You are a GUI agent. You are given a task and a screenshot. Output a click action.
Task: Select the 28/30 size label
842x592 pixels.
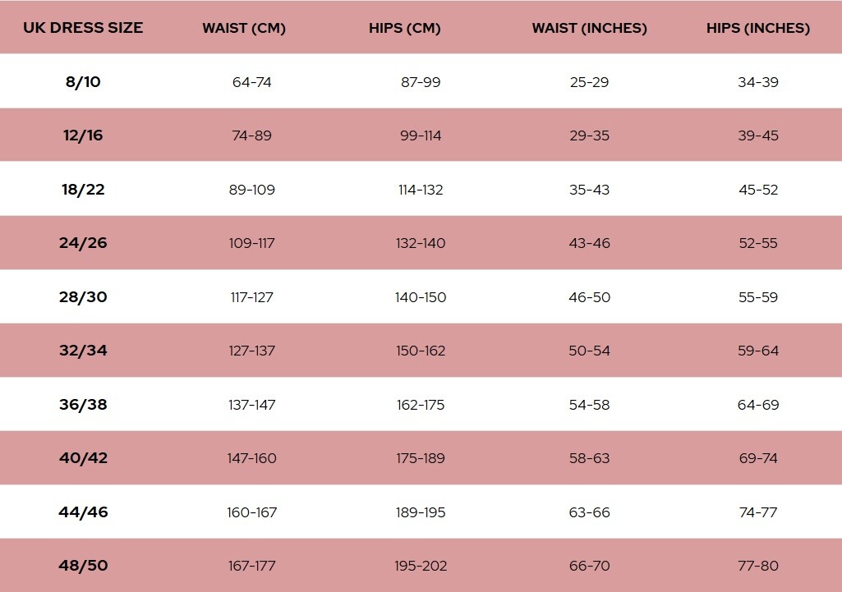[x=83, y=296]
